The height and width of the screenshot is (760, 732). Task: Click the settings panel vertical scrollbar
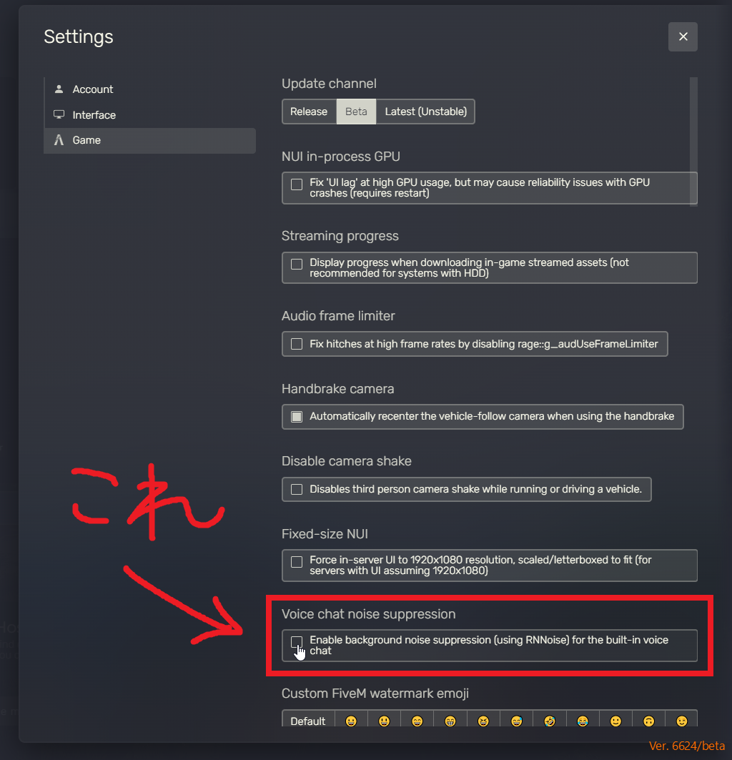point(693,142)
